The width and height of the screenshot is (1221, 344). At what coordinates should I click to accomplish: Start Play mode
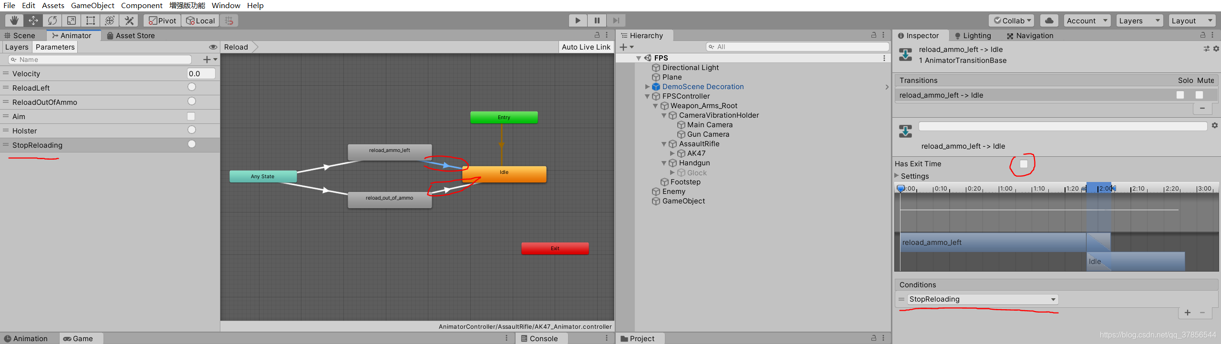coord(578,20)
